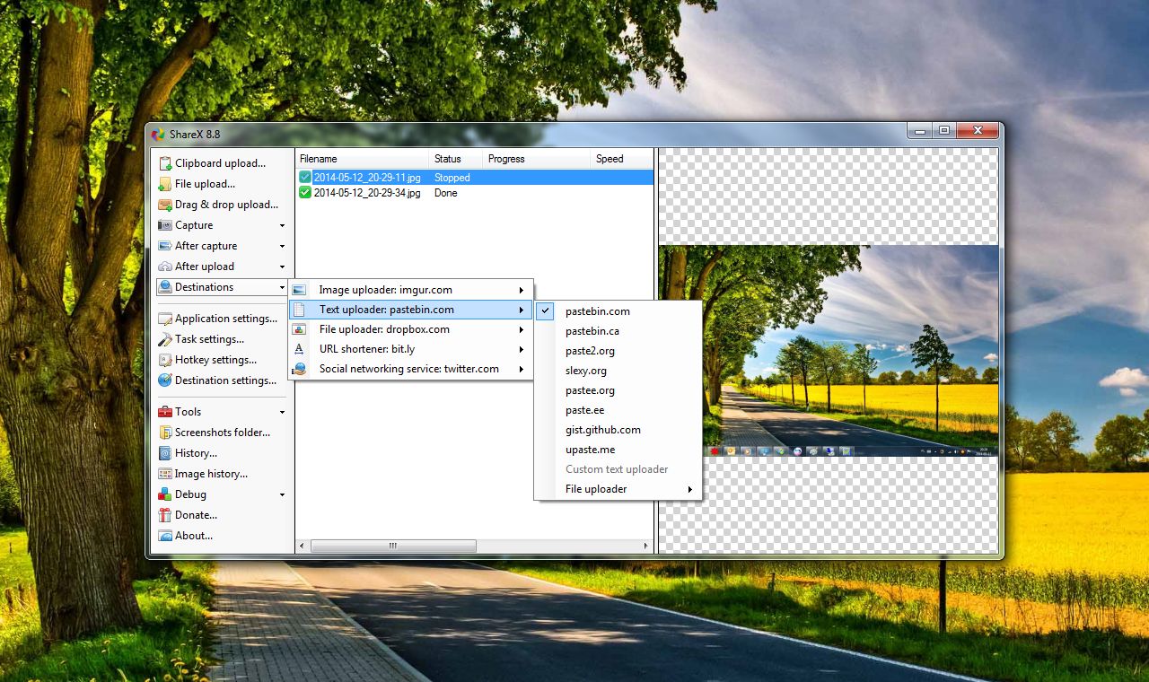
Task: Click the After upload cloud icon
Action: (x=165, y=267)
